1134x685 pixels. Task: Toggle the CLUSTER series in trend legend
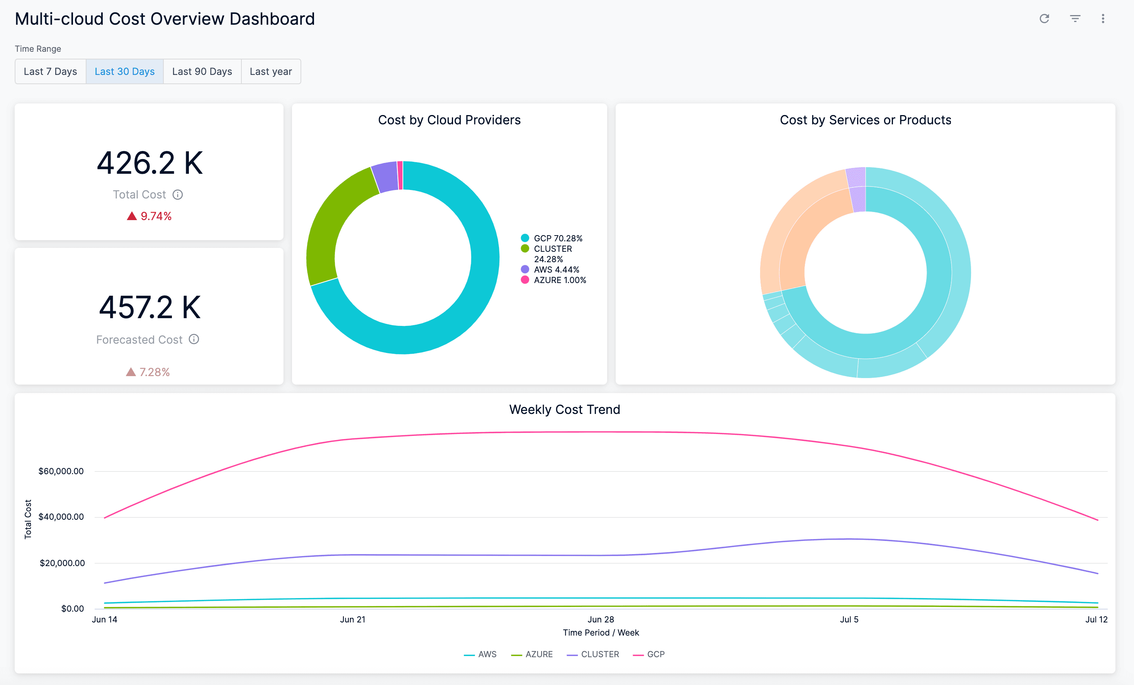click(593, 654)
